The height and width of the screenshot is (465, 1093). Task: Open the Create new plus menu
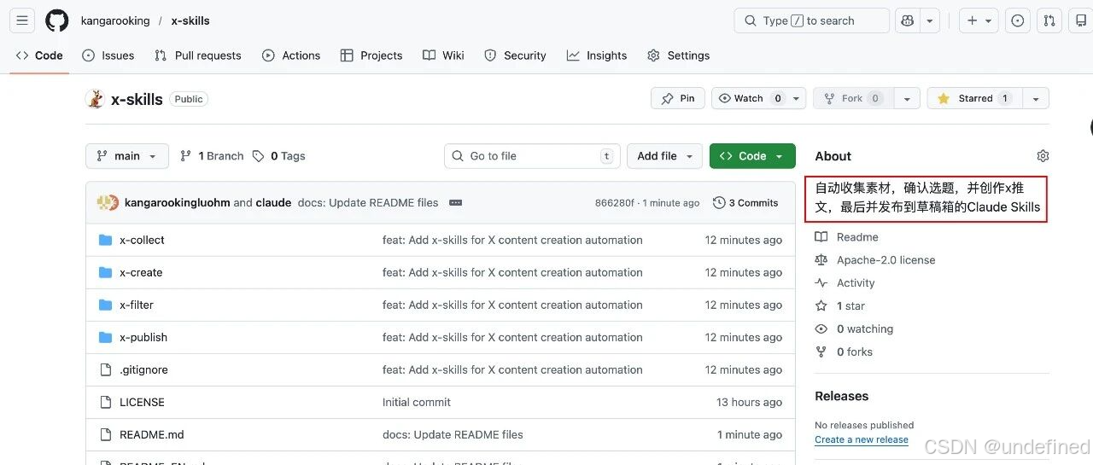979,20
